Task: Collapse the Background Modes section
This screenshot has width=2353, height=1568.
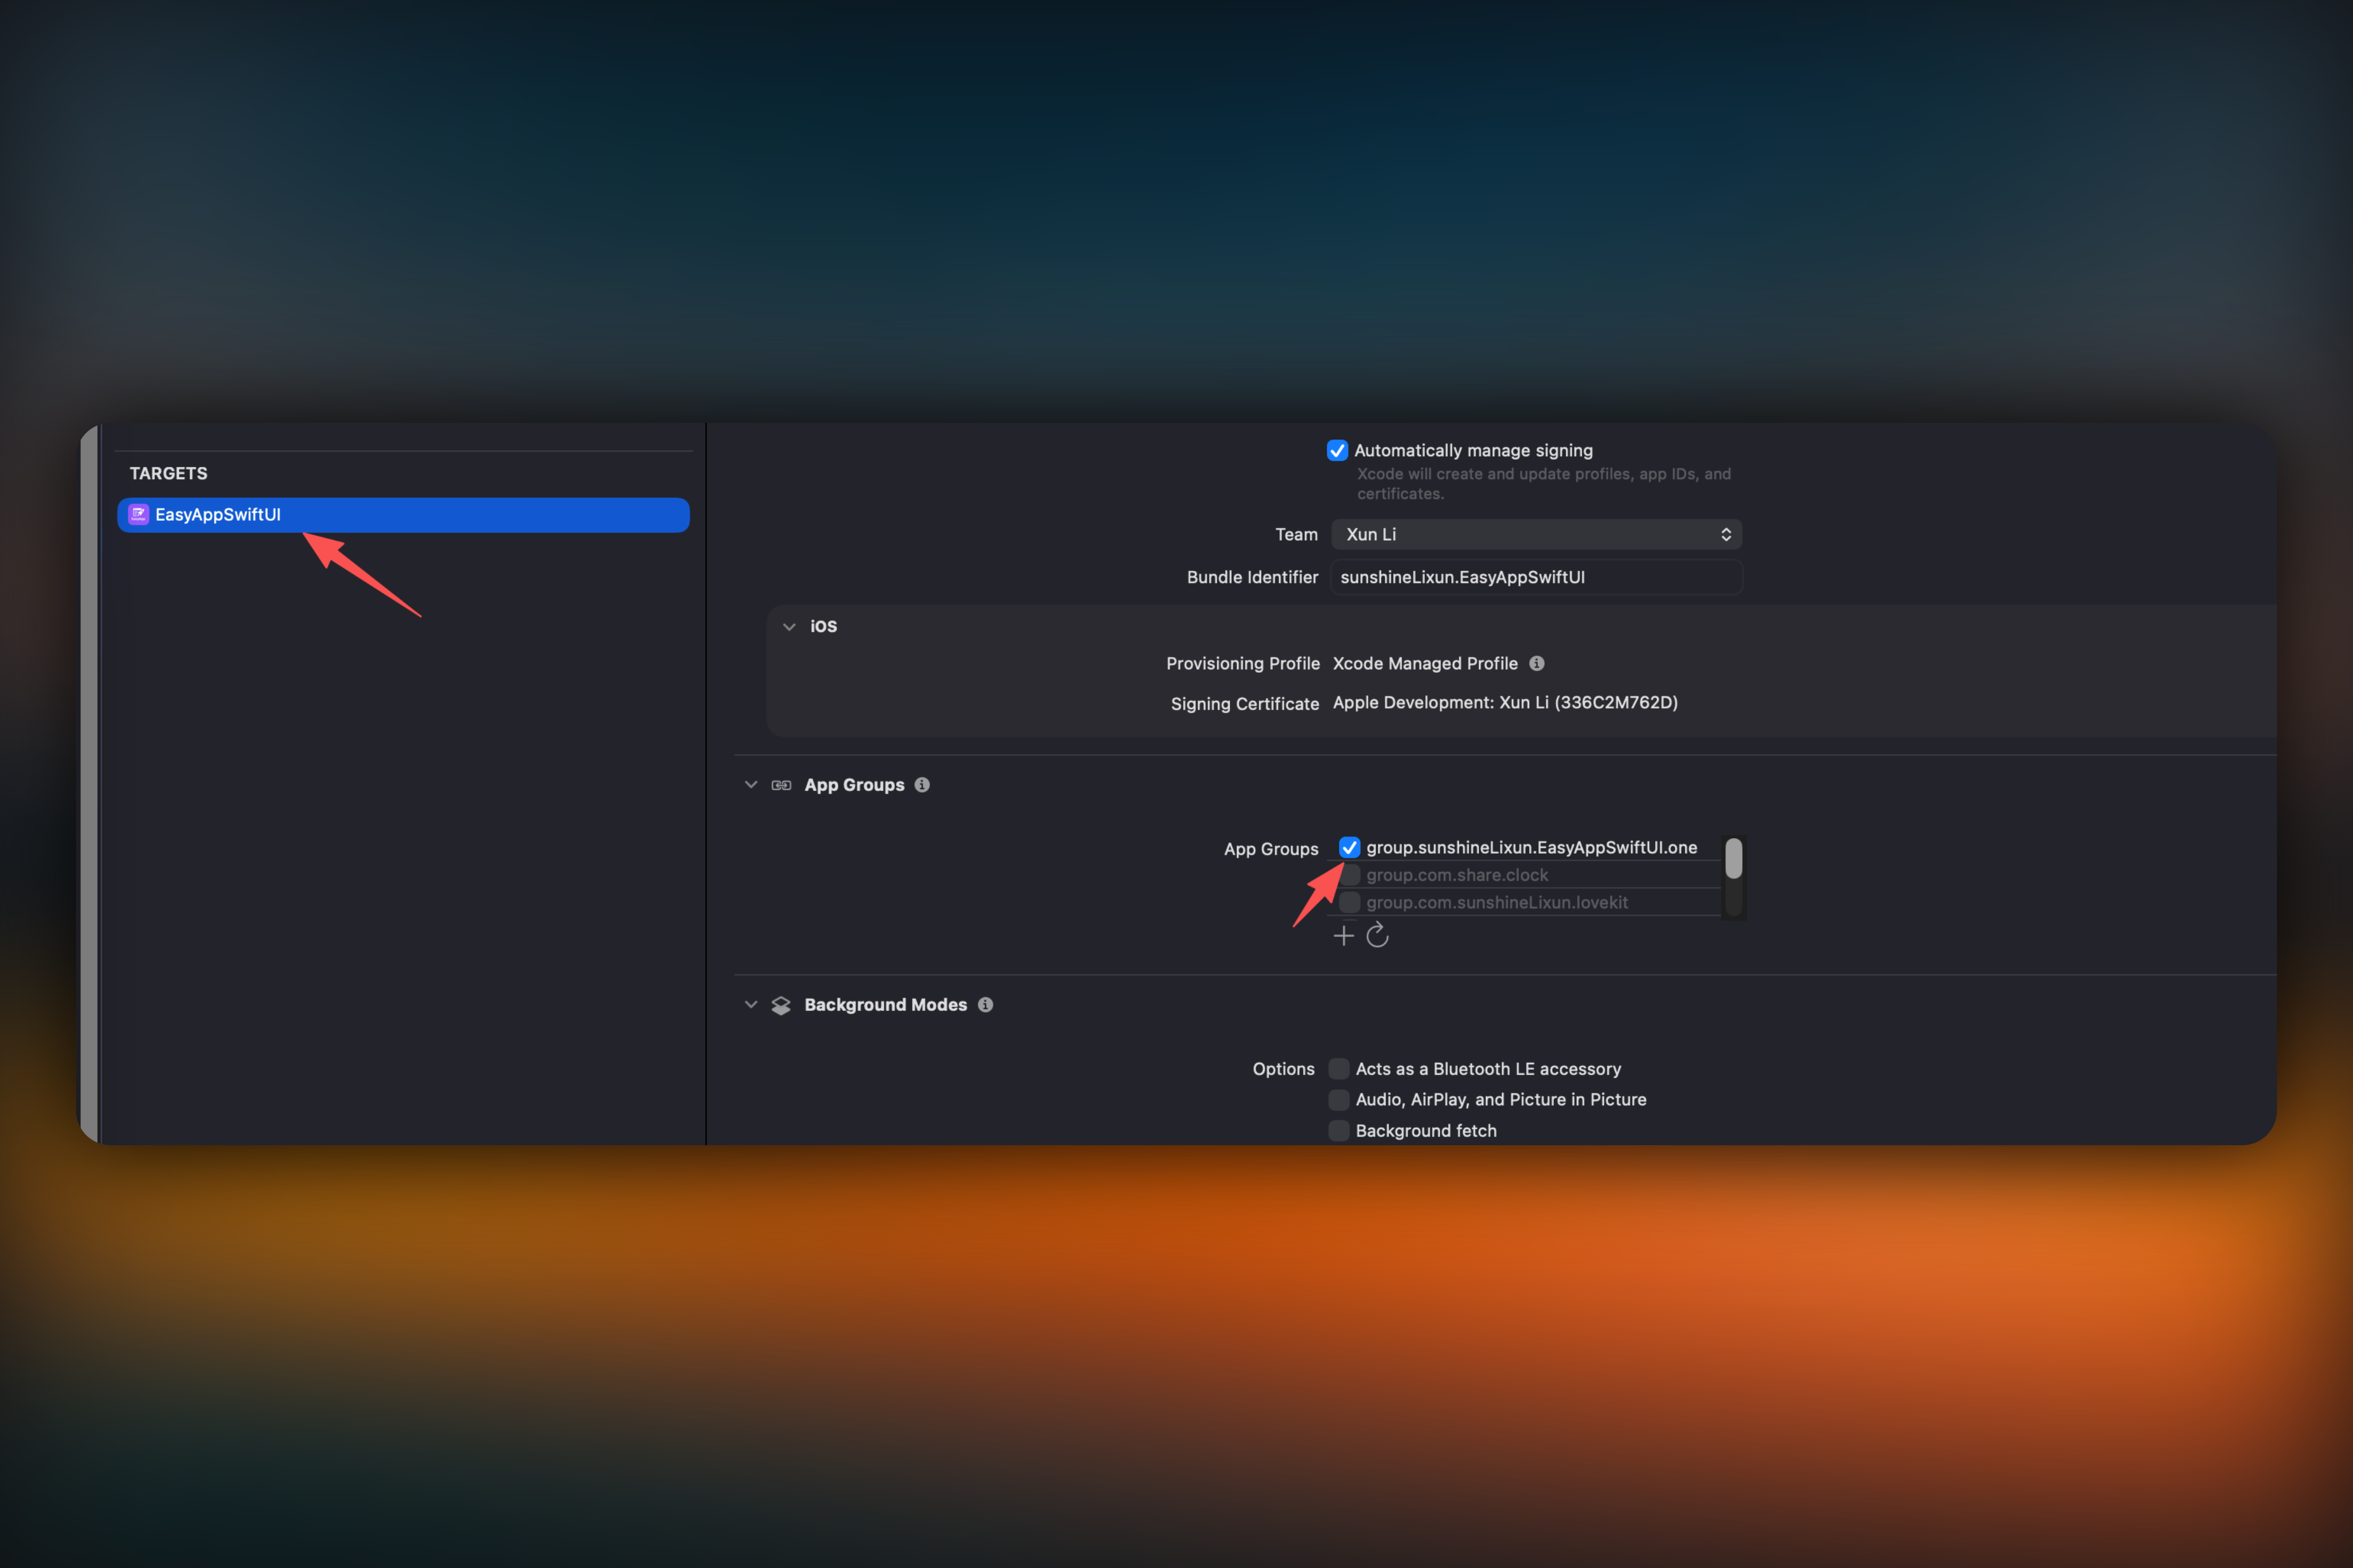Action: [751, 1005]
